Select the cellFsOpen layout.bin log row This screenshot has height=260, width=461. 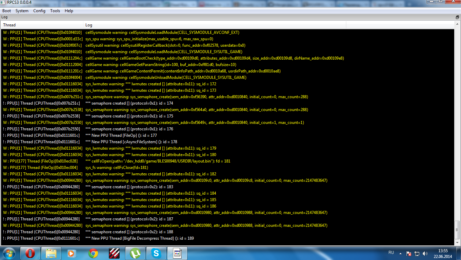tap(227, 161)
